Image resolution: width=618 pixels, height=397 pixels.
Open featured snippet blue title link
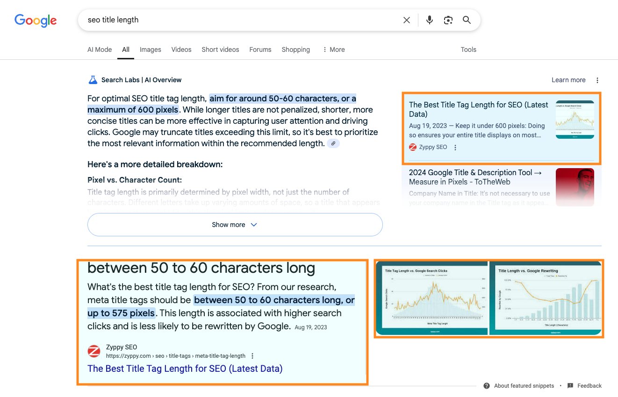point(185,369)
